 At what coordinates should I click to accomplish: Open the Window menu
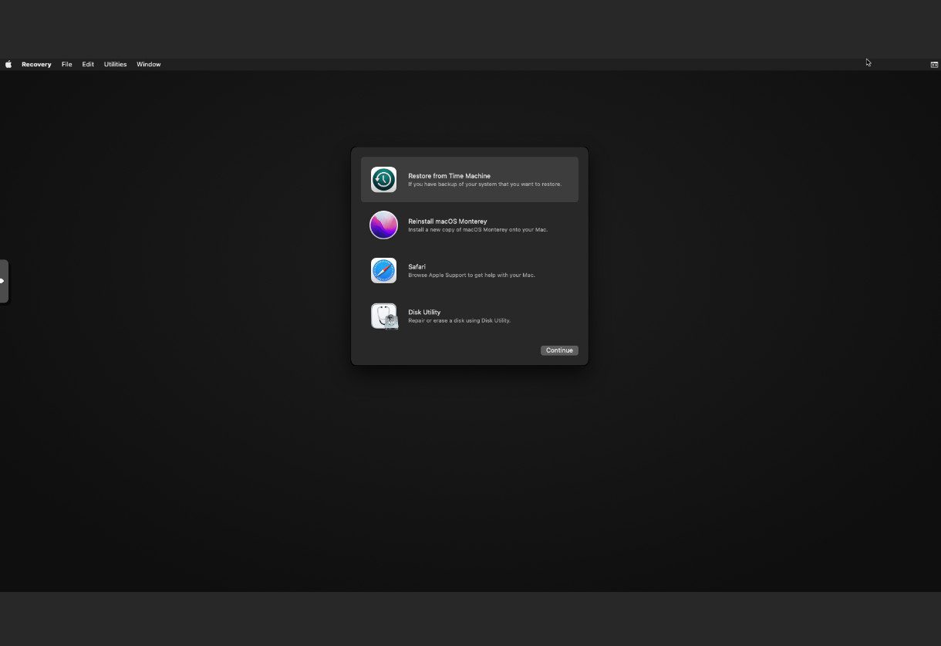pyautogui.click(x=149, y=65)
